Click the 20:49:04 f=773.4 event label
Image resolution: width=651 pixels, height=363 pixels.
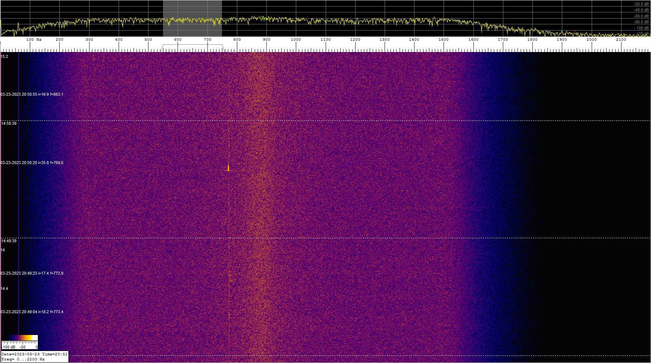32,312
